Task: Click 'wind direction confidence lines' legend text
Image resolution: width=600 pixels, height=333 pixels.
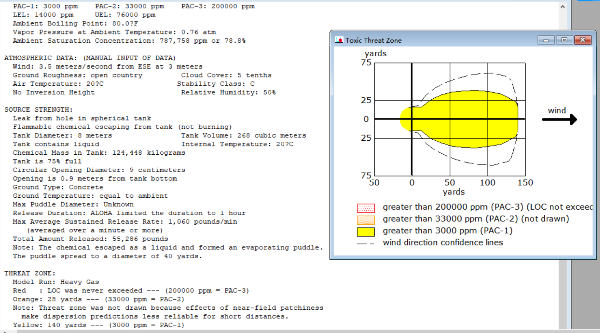Action: tap(443, 243)
